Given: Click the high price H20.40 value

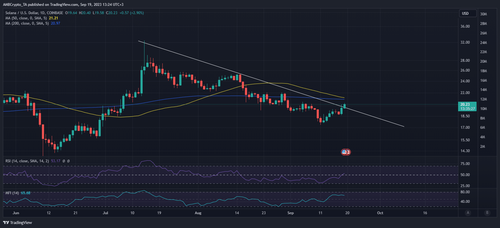Looking at the screenshot, I should coord(85,13).
